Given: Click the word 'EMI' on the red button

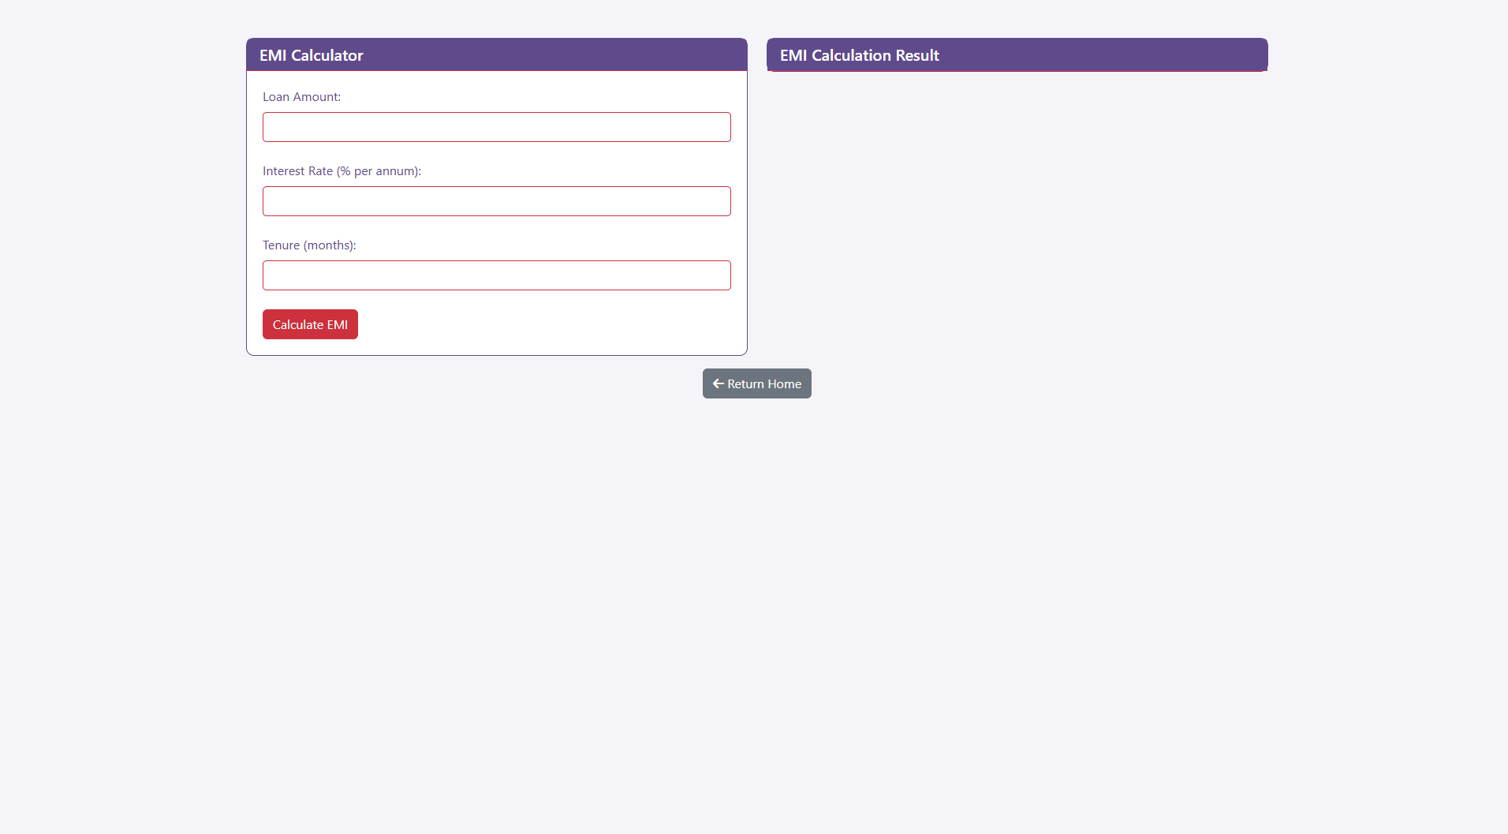Looking at the screenshot, I should pos(338,325).
